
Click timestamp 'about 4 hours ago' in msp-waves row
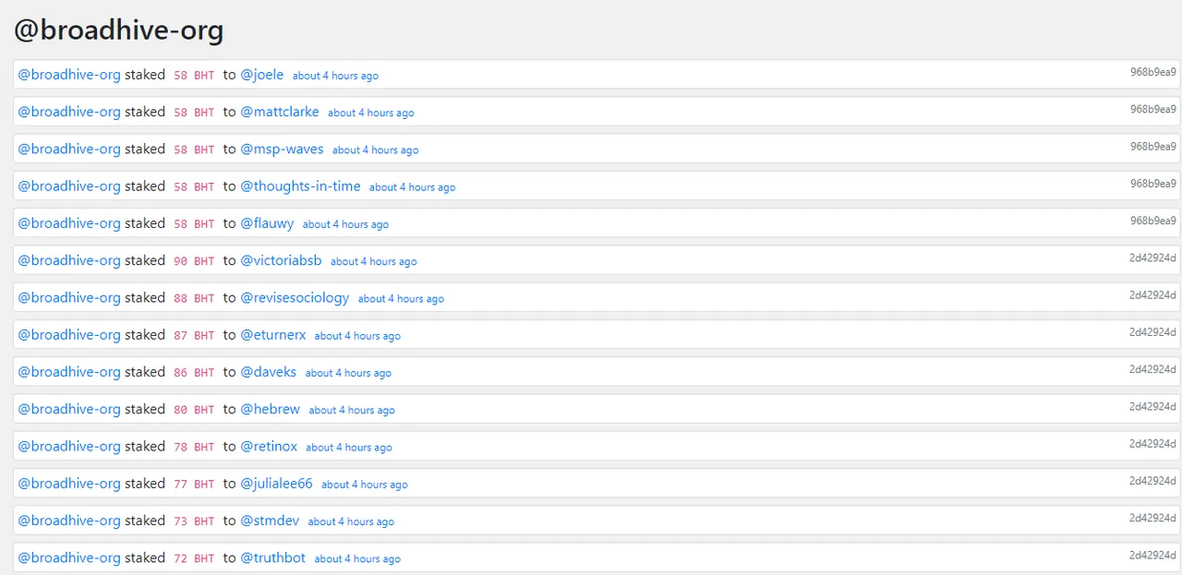click(x=376, y=150)
